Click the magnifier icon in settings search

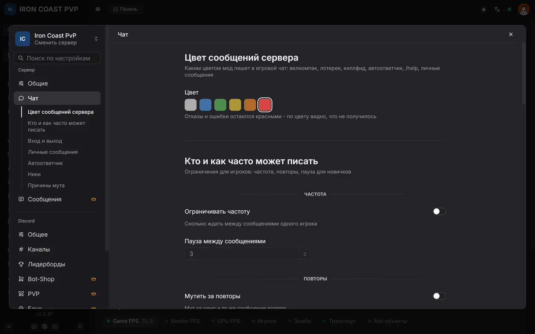pyautogui.click(x=21, y=58)
